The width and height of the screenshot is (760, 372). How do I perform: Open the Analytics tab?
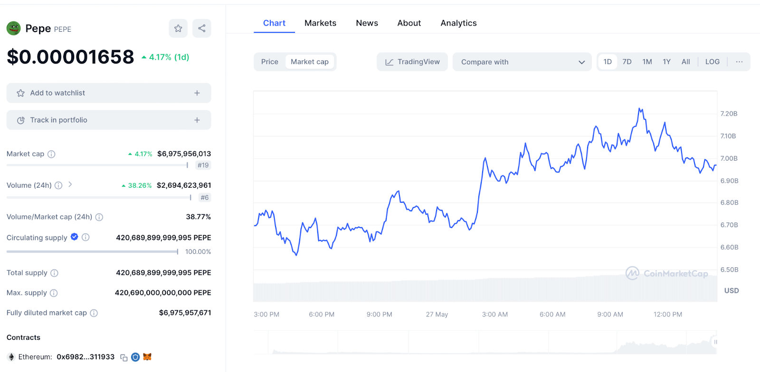[458, 23]
